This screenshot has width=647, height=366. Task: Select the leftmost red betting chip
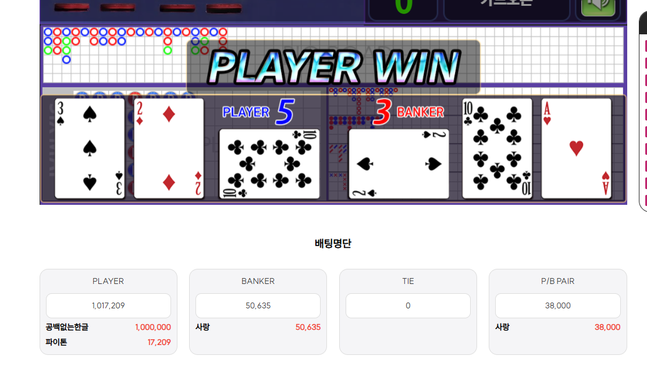pos(72,8)
